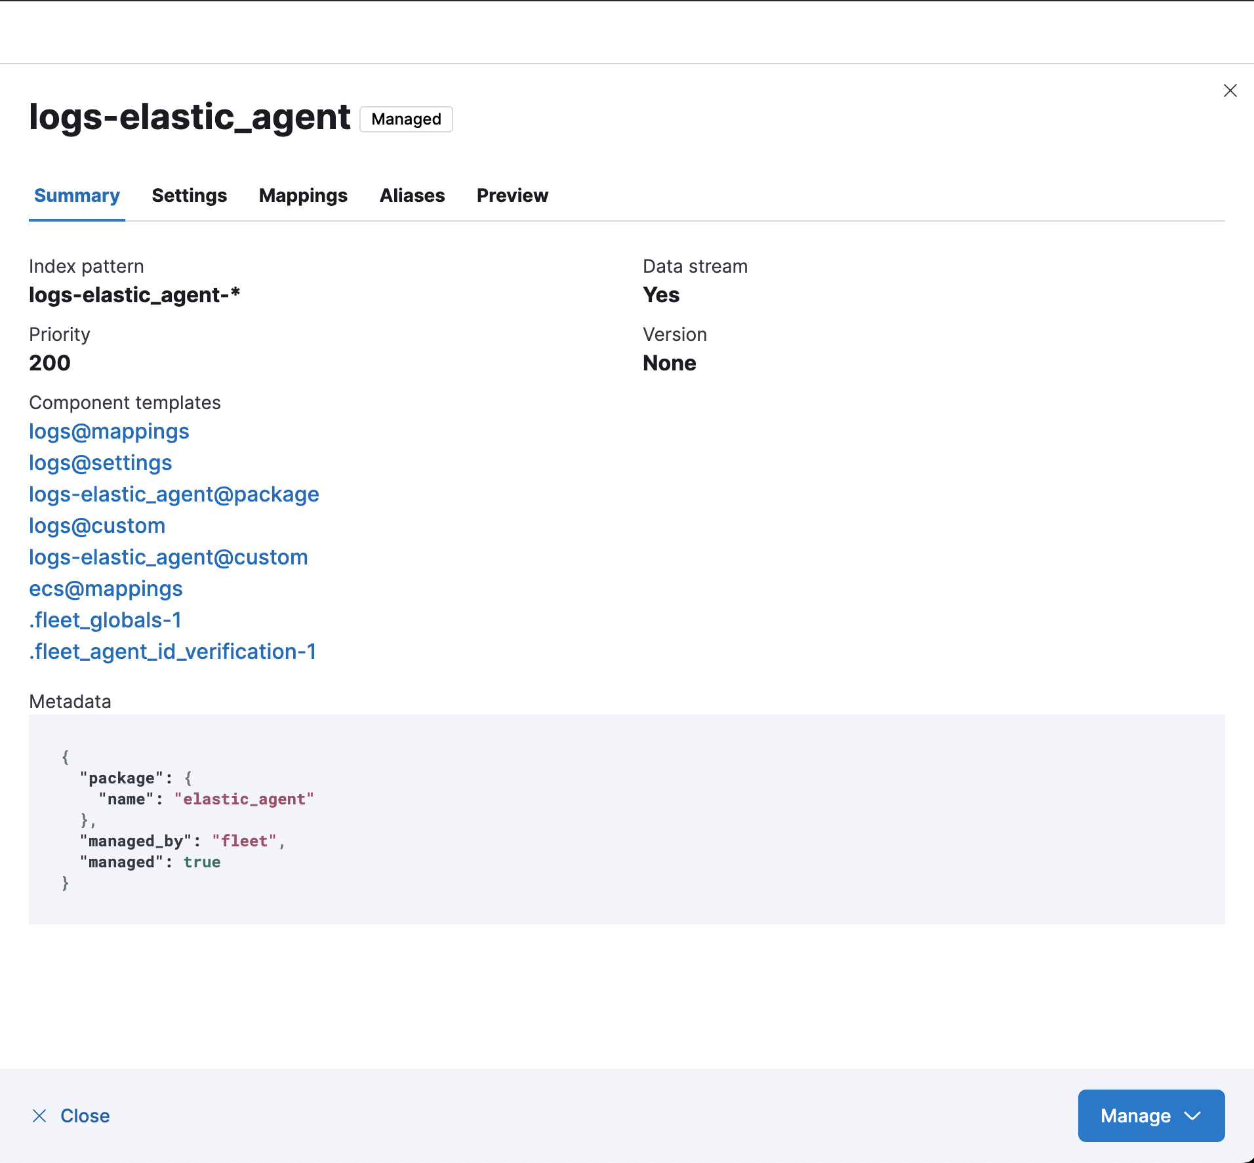Switch to the Aliases tab
The width and height of the screenshot is (1254, 1163).
click(412, 195)
